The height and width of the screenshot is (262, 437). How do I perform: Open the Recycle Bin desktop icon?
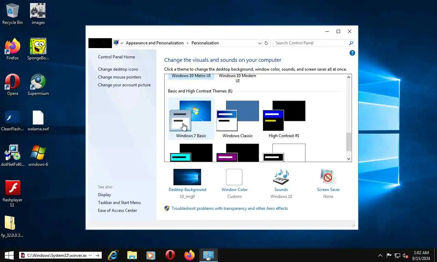click(x=13, y=14)
